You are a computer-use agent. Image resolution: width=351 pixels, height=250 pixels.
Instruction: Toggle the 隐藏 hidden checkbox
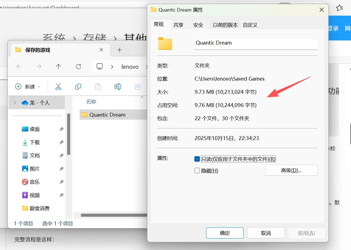[197, 171]
